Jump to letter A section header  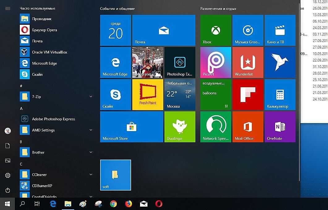click(x=21, y=109)
